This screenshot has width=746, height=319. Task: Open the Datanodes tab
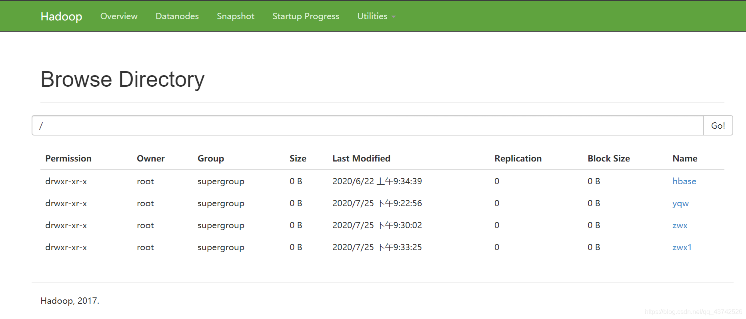[x=177, y=16]
